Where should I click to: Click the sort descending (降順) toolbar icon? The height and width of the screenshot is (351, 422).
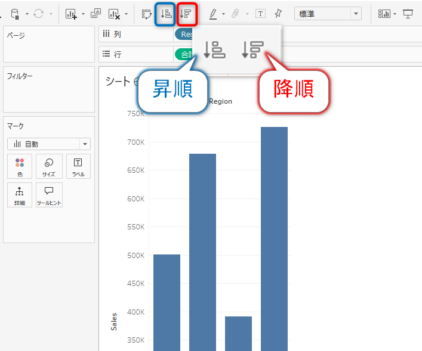point(187,14)
